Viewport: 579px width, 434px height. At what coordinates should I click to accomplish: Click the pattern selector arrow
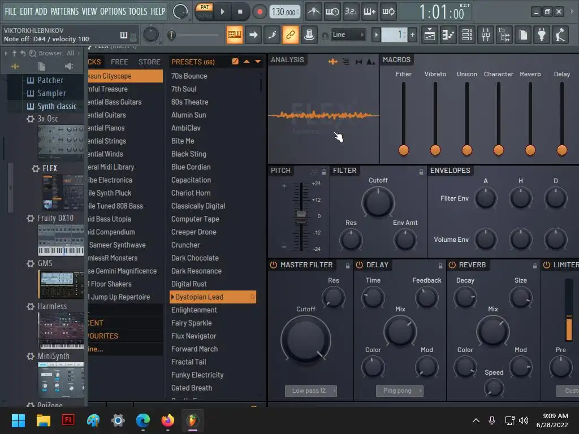pos(376,35)
